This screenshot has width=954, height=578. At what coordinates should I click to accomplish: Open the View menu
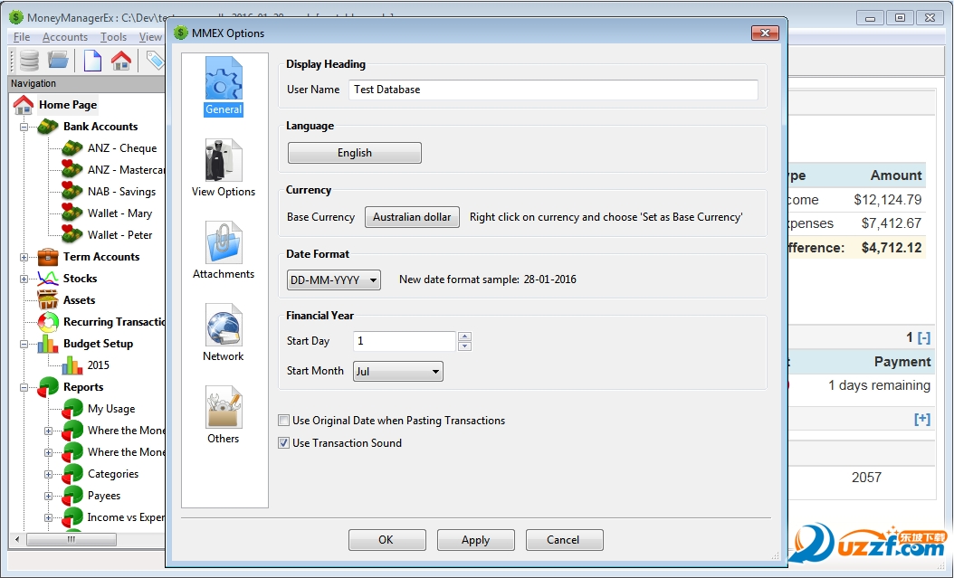click(150, 37)
